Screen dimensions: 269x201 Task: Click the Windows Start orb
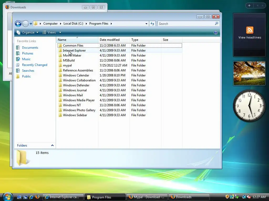(x=8, y=197)
